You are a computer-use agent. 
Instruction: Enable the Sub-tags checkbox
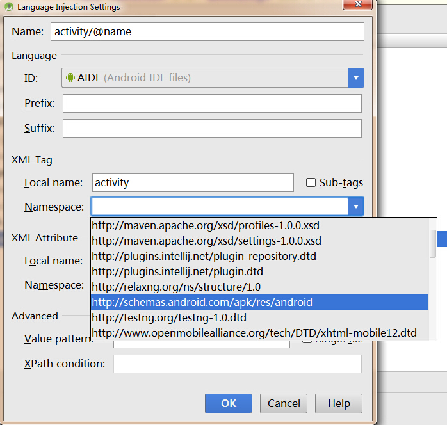pyautogui.click(x=311, y=182)
